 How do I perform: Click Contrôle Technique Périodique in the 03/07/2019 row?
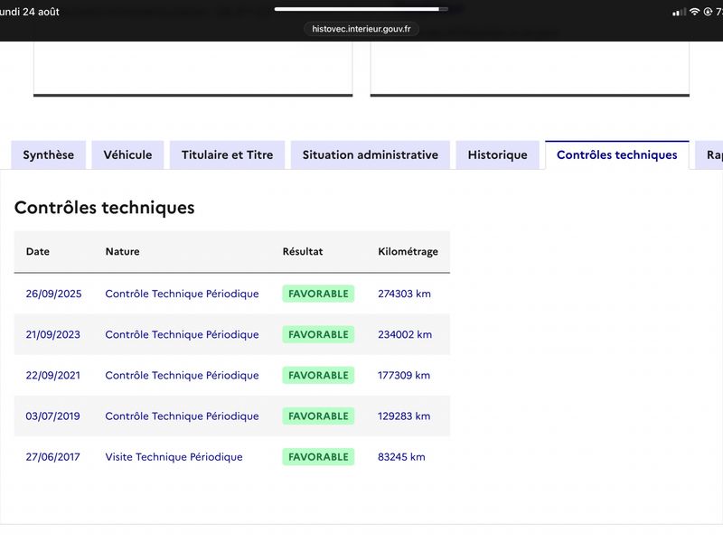coord(182,416)
